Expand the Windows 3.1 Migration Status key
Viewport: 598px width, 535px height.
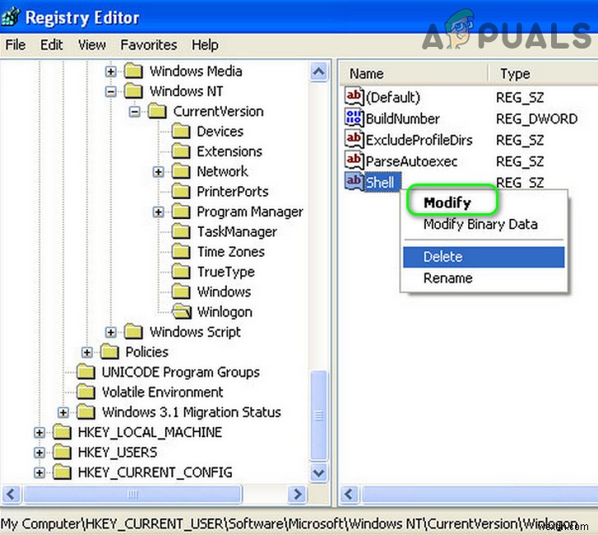pos(63,412)
